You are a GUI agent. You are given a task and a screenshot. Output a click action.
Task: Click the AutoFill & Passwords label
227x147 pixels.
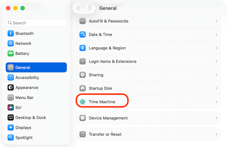[x=109, y=21]
